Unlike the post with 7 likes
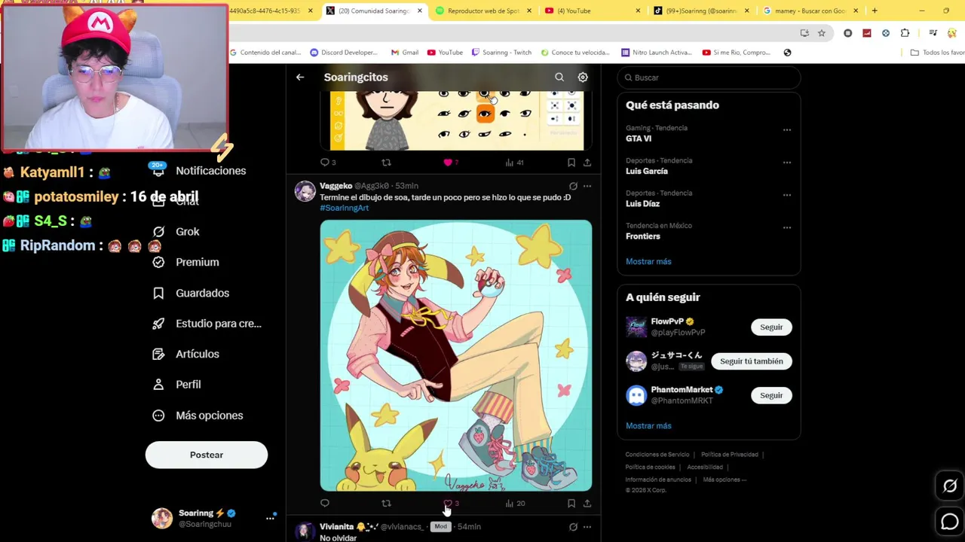This screenshot has height=542, width=965. (451, 163)
